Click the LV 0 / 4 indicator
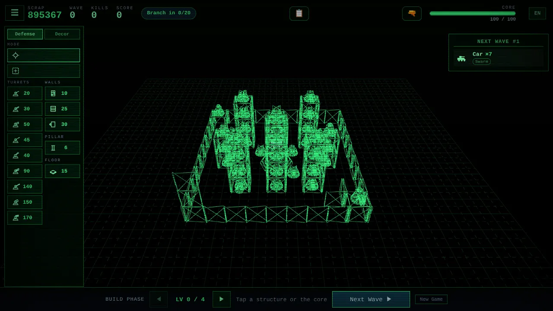The width and height of the screenshot is (553, 311). pyautogui.click(x=190, y=299)
